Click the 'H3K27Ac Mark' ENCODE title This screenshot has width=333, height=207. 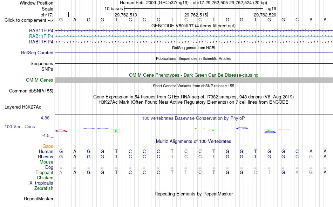coord(193,102)
